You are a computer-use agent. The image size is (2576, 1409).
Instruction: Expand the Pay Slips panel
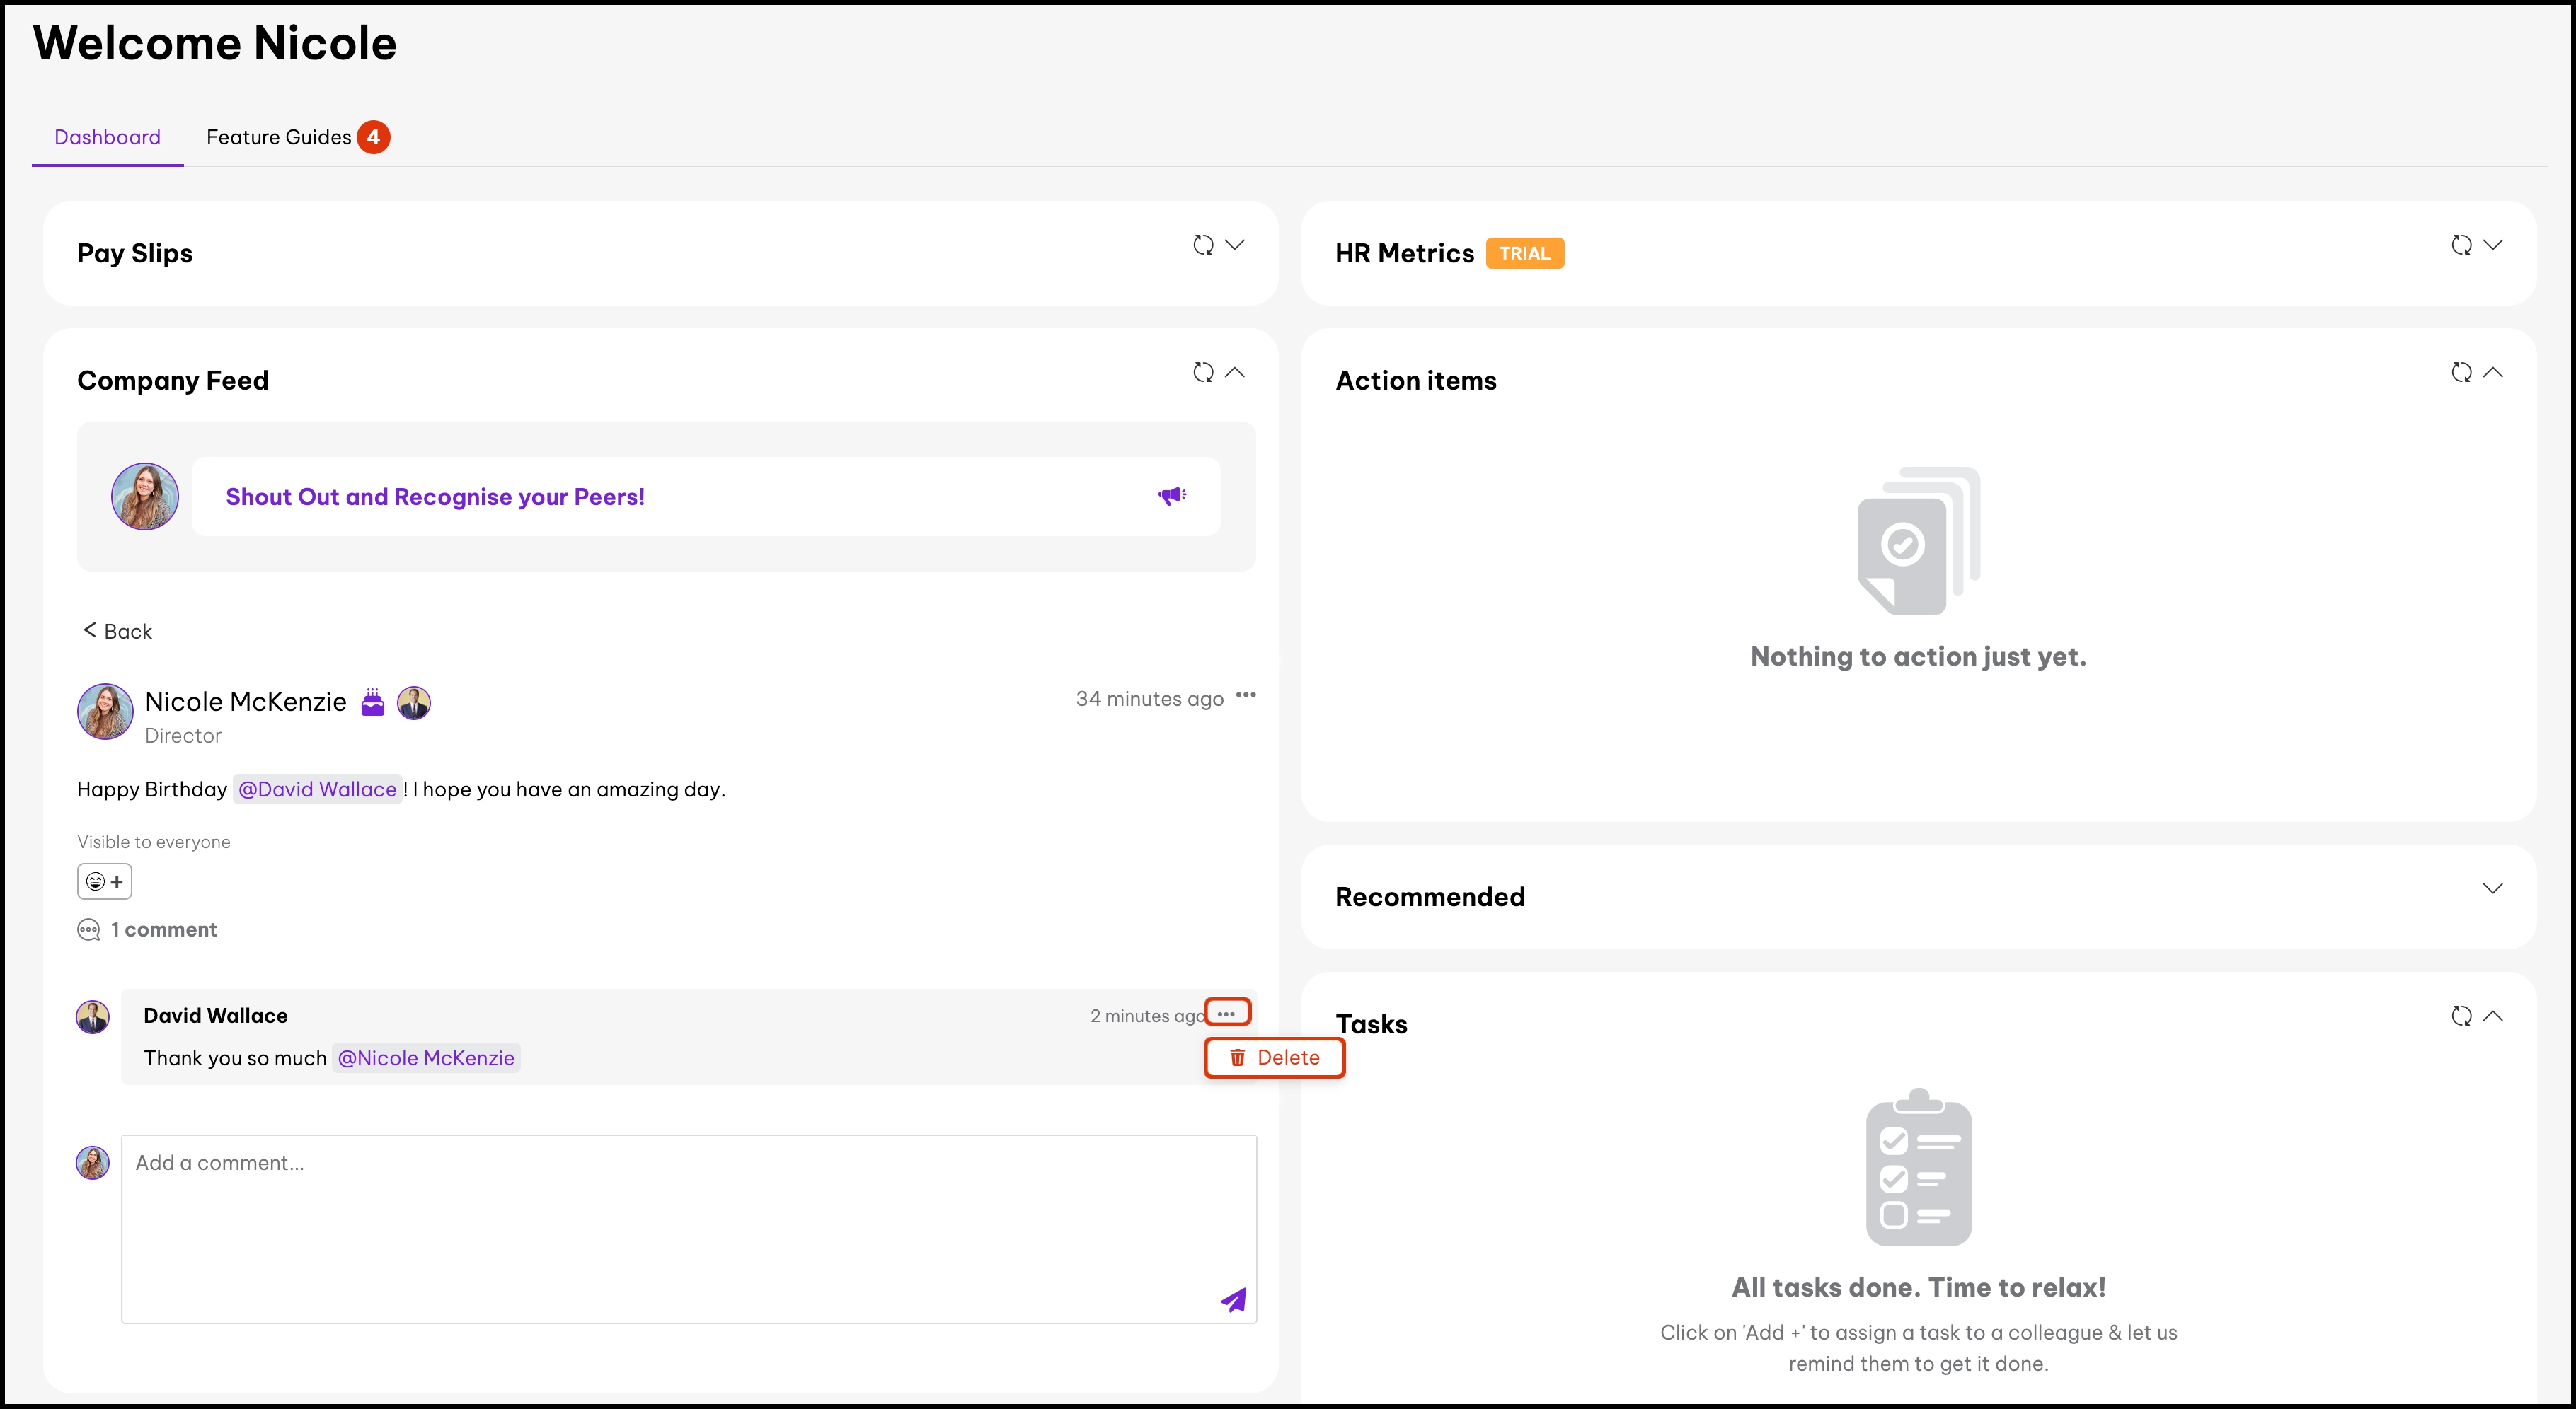(x=1235, y=245)
